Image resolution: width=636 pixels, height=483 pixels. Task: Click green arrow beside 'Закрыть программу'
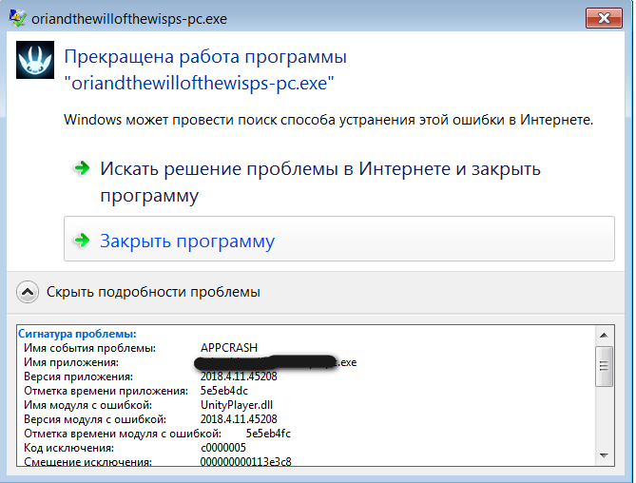tap(81, 241)
